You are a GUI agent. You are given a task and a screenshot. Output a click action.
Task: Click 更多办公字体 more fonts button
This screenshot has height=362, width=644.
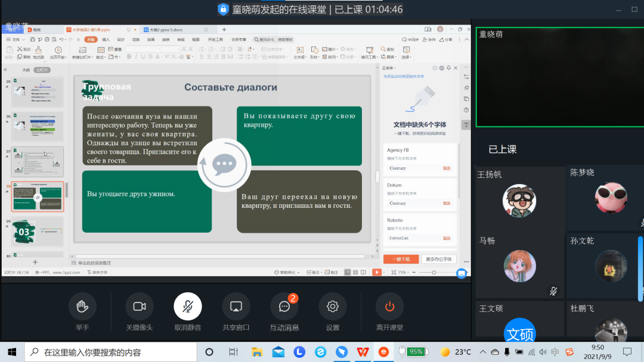coord(439,259)
